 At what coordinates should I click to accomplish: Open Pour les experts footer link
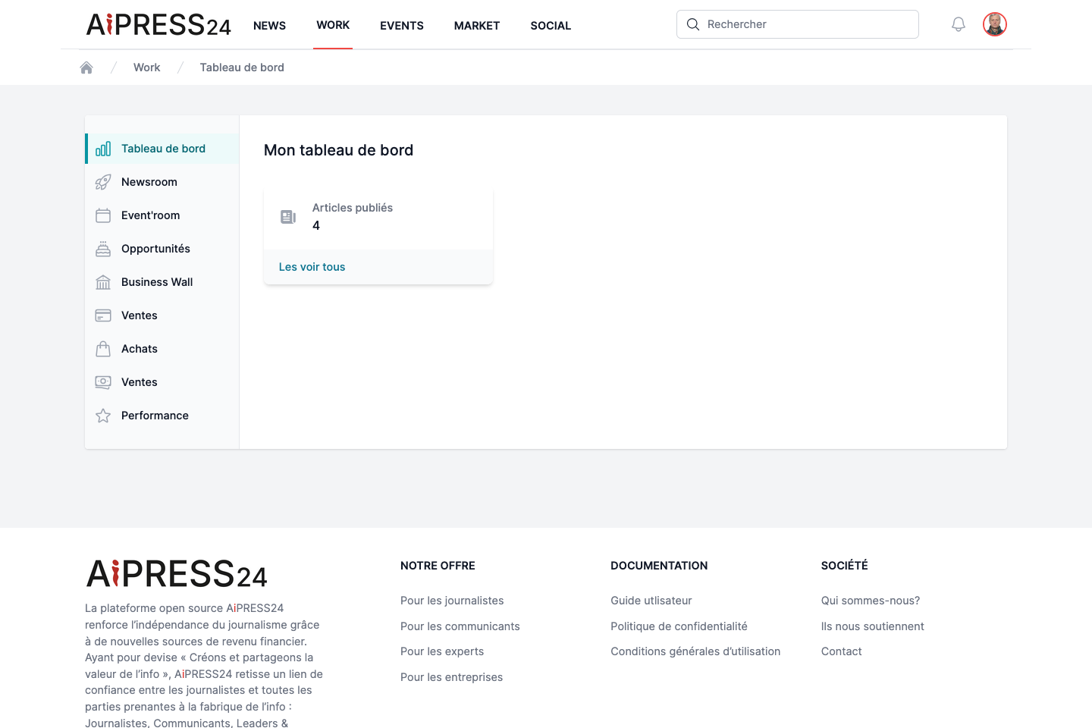442,651
